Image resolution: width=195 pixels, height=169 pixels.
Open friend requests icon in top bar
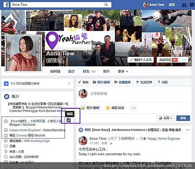(184, 5)
